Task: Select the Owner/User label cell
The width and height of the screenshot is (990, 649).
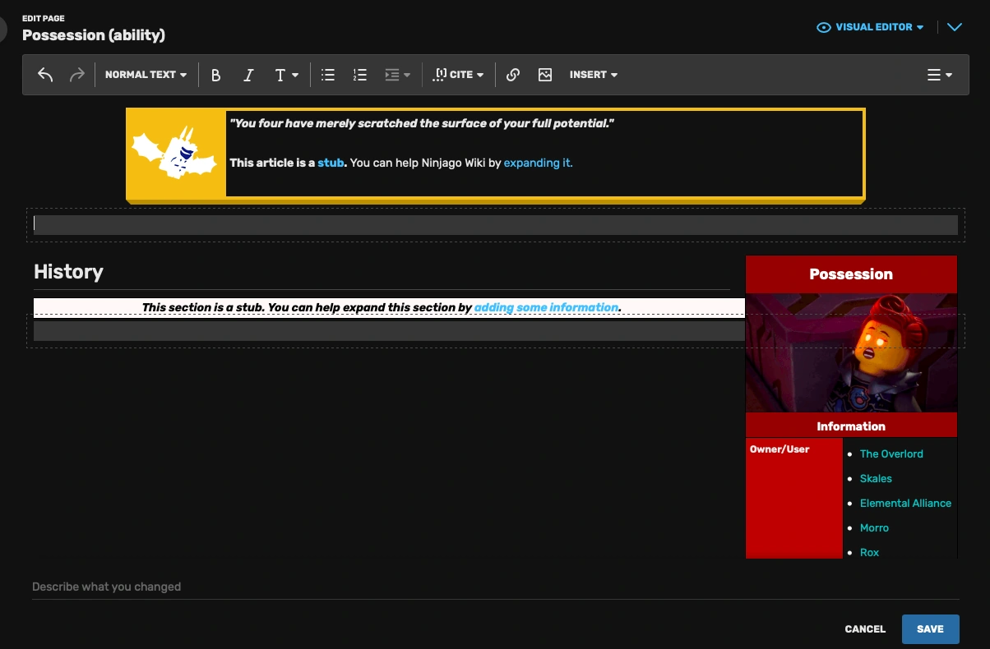Action: (794, 498)
